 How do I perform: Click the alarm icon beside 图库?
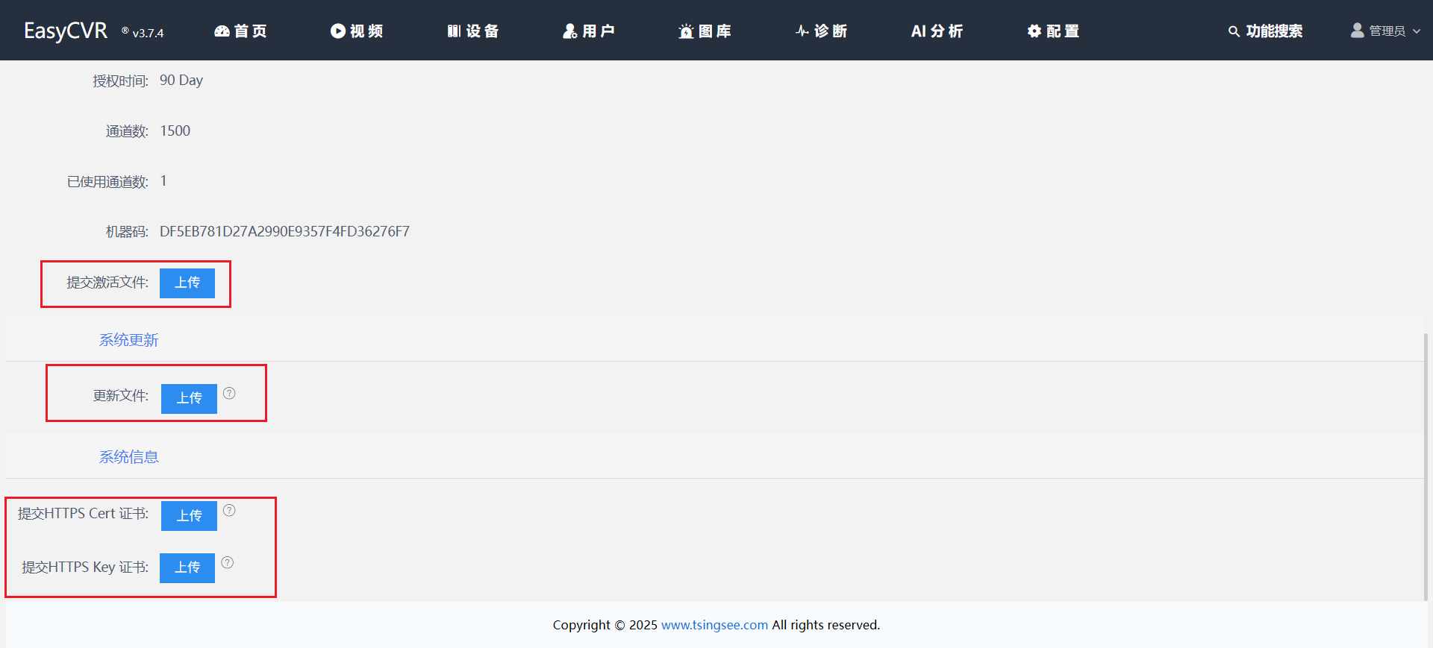(x=686, y=31)
